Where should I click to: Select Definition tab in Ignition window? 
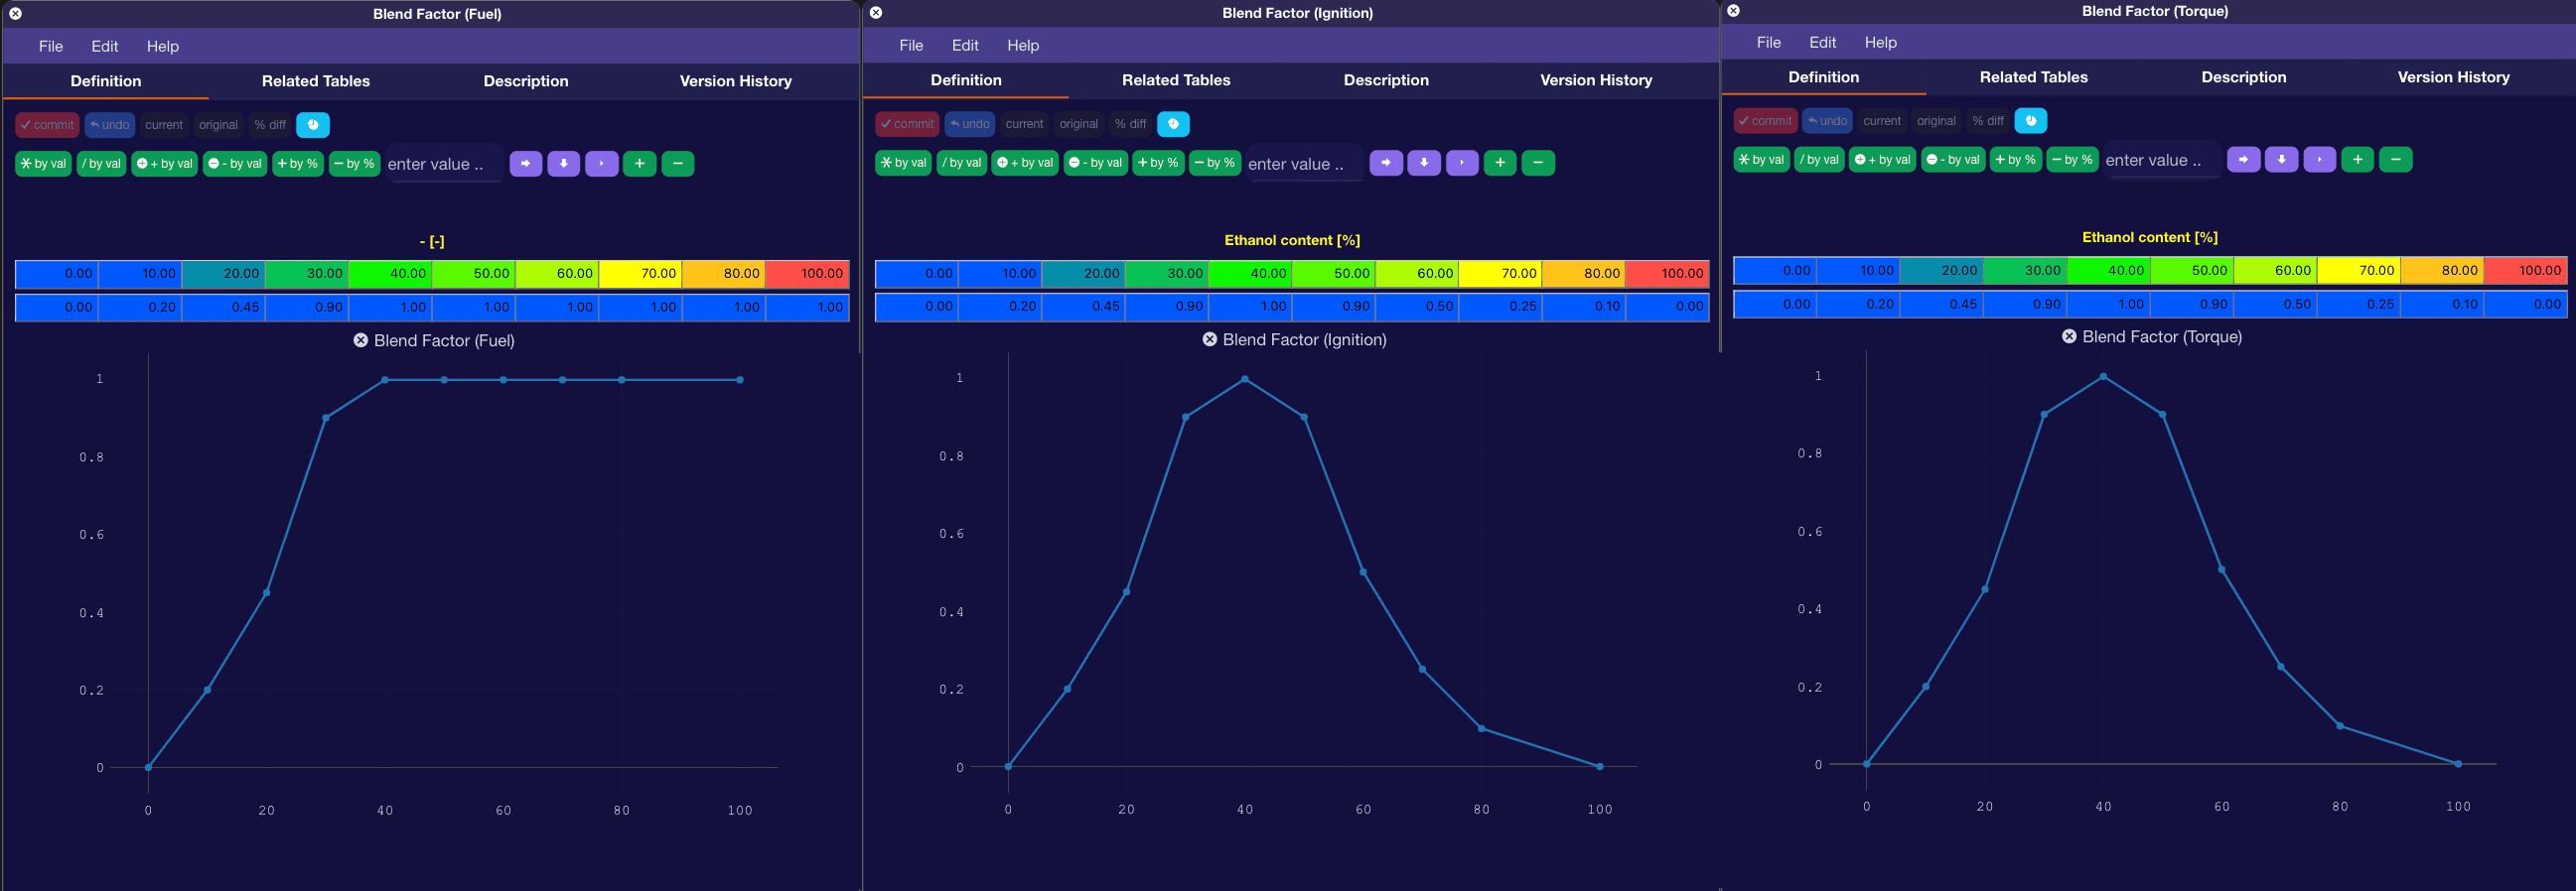coord(966,80)
